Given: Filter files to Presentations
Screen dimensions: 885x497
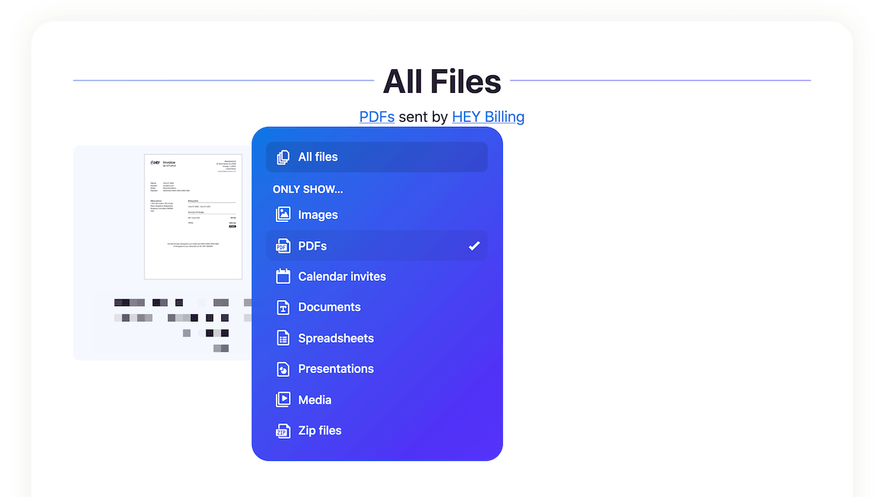Looking at the screenshot, I should [x=377, y=369].
